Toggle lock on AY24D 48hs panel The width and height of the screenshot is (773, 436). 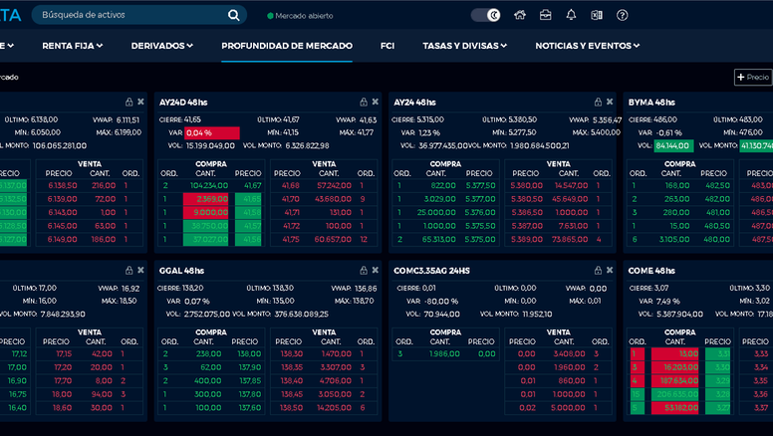coord(363,102)
